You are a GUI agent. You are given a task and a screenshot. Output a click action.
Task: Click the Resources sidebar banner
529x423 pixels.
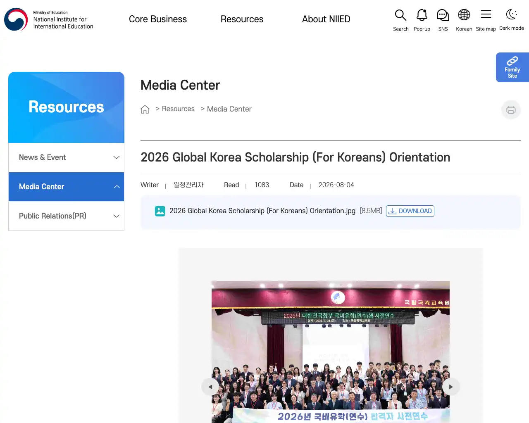pos(66,107)
